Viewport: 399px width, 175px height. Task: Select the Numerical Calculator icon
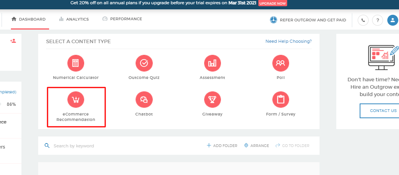tap(76, 63)
